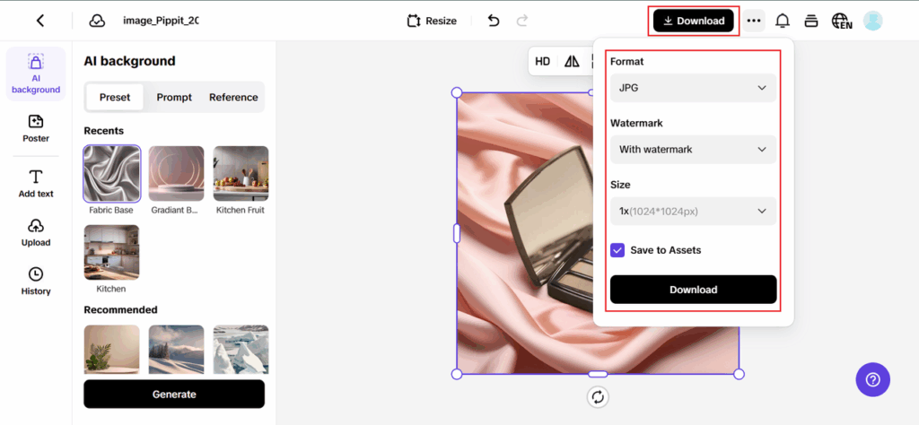Click the Generate button

(174, 395)
